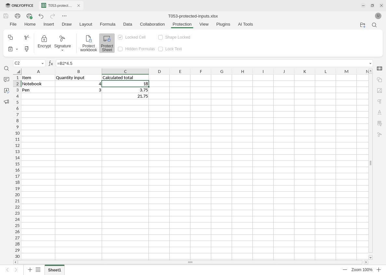Switch to the Collaboration tab
Screen dimensions: 386x275
pos(152,24)
